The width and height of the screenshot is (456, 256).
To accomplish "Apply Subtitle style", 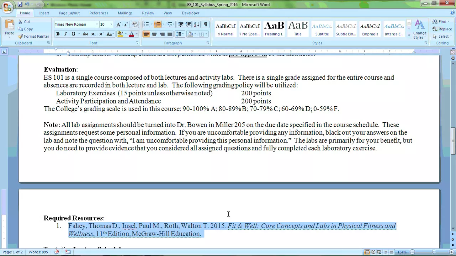I will [x=322, y=29].
